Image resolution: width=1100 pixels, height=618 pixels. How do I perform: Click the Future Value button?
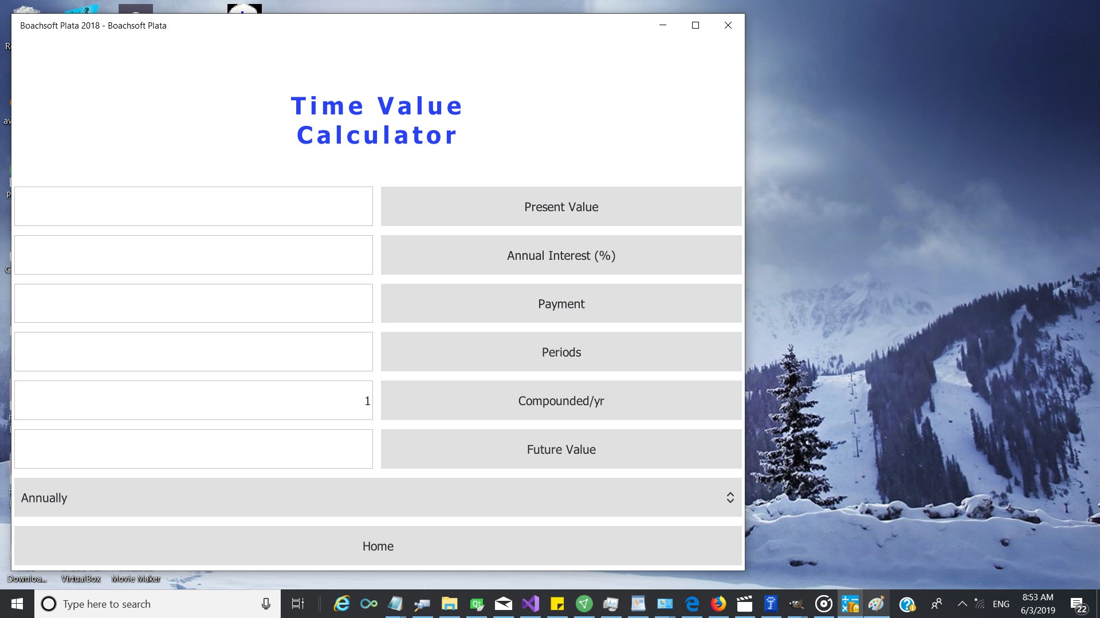tap(561, 449)
